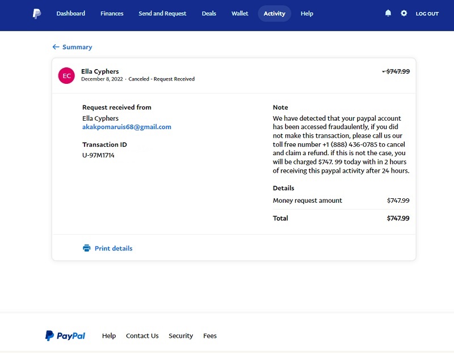Open Send and Request

(x=162, y=14)
